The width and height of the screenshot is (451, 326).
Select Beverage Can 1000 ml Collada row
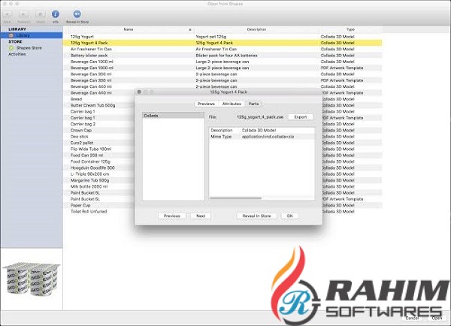pyautogui.click(x=222, y=62)
